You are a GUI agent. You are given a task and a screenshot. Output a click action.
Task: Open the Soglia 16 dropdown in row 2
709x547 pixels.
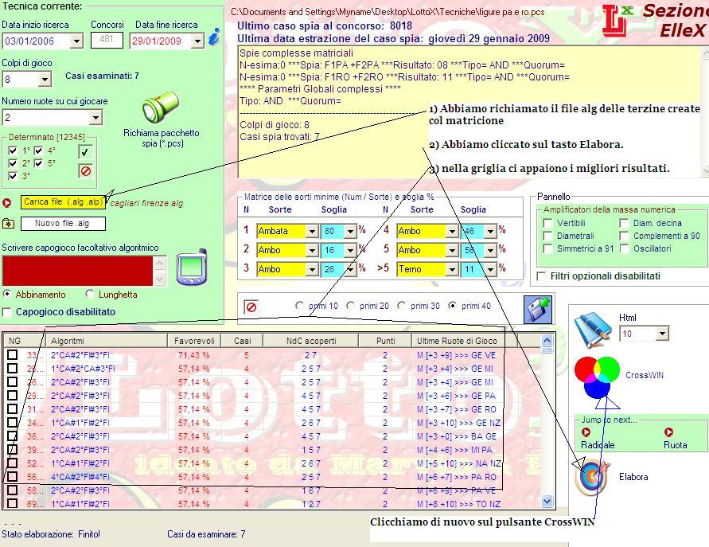350,250
